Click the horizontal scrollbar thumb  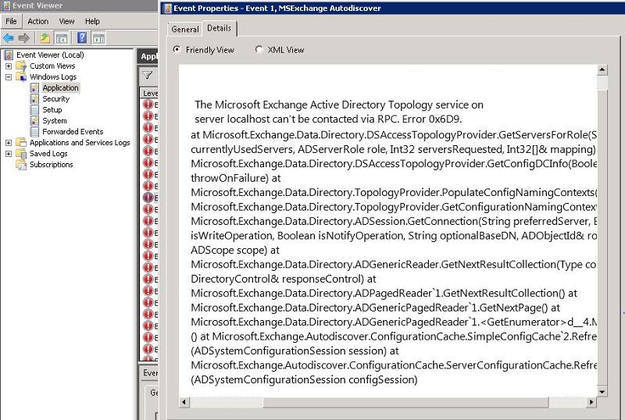(x=405, y=402)
